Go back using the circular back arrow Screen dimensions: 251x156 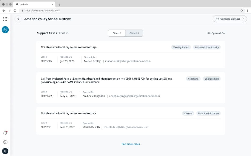click(x=18, y=19)
